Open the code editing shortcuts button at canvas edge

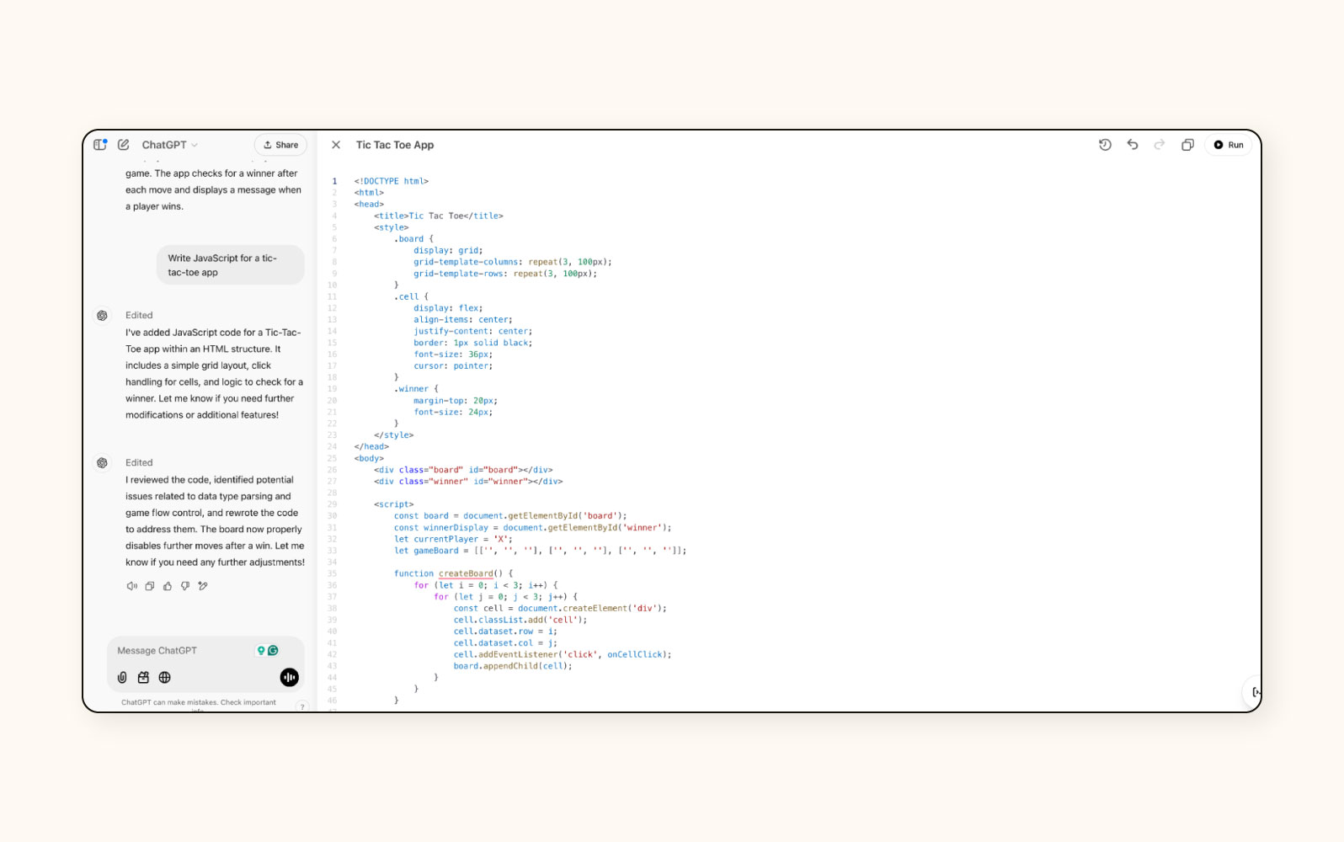[x=1253, y=692]
